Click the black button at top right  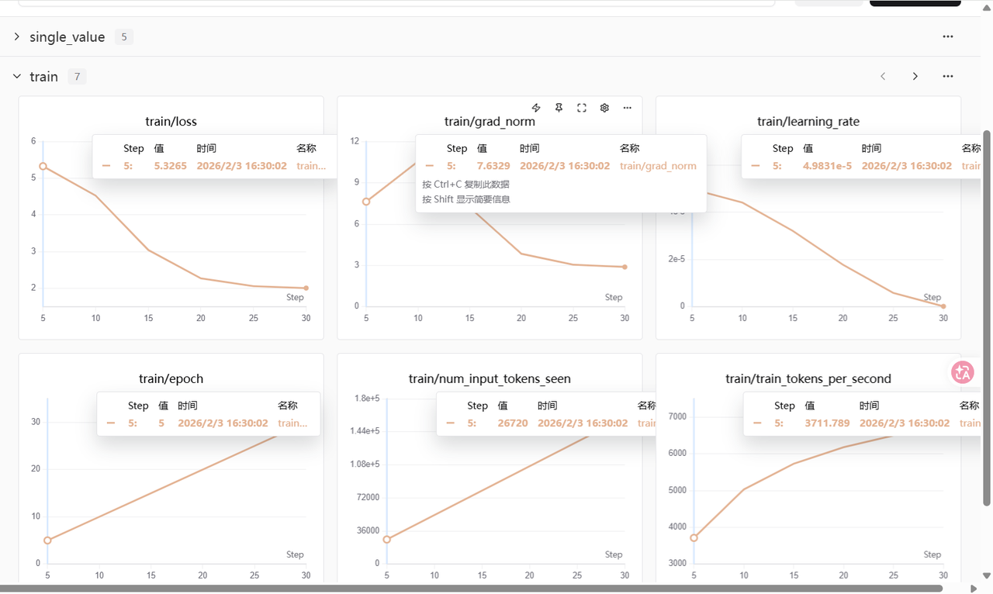click(x=915, y=2)
